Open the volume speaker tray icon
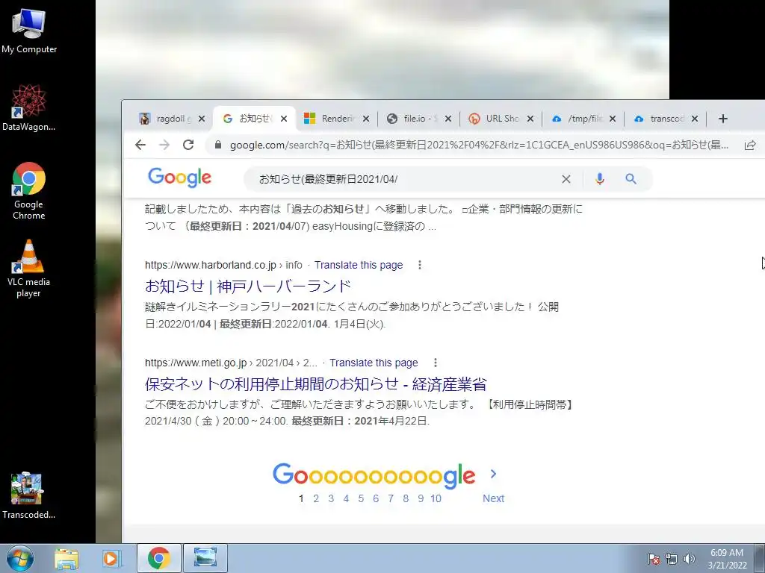Screen dimensions: 765x573 pyautogui.click(x=689, y=559)
